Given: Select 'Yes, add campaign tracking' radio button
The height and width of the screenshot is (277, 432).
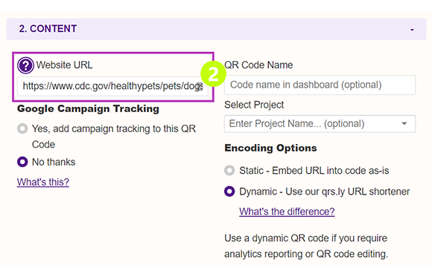Looking at the screenshot, I should [x=22, y=128].
